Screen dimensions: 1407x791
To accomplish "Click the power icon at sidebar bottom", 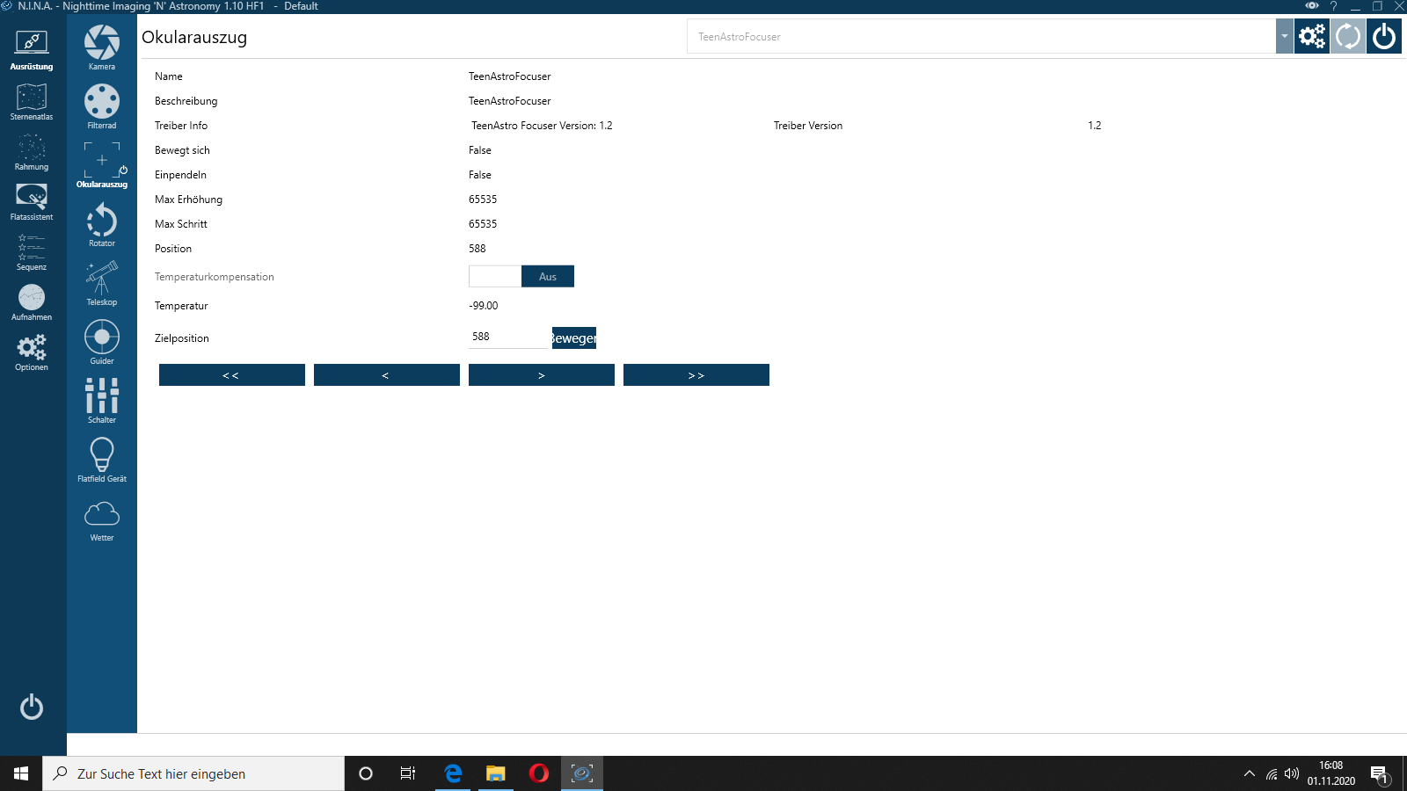I will pyautogui.click(x=32, y=707).
